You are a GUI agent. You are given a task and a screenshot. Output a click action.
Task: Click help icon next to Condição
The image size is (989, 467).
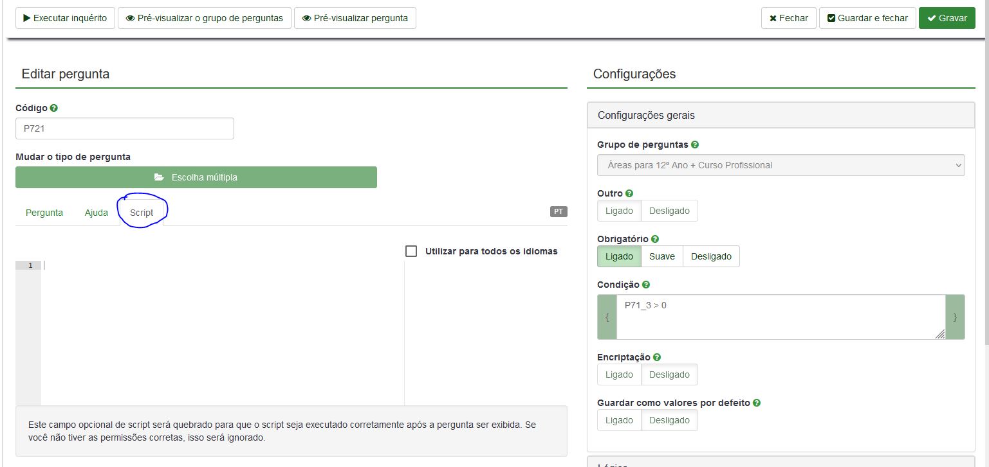click(646, 285)
